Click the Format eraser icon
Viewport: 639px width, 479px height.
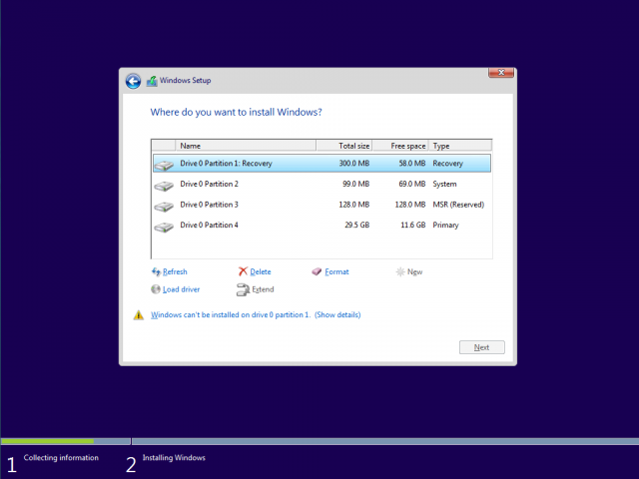[317, 271]
